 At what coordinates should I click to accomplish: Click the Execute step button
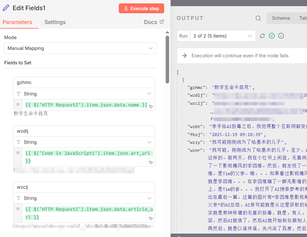pyautogui.click(x=141, y=8)
